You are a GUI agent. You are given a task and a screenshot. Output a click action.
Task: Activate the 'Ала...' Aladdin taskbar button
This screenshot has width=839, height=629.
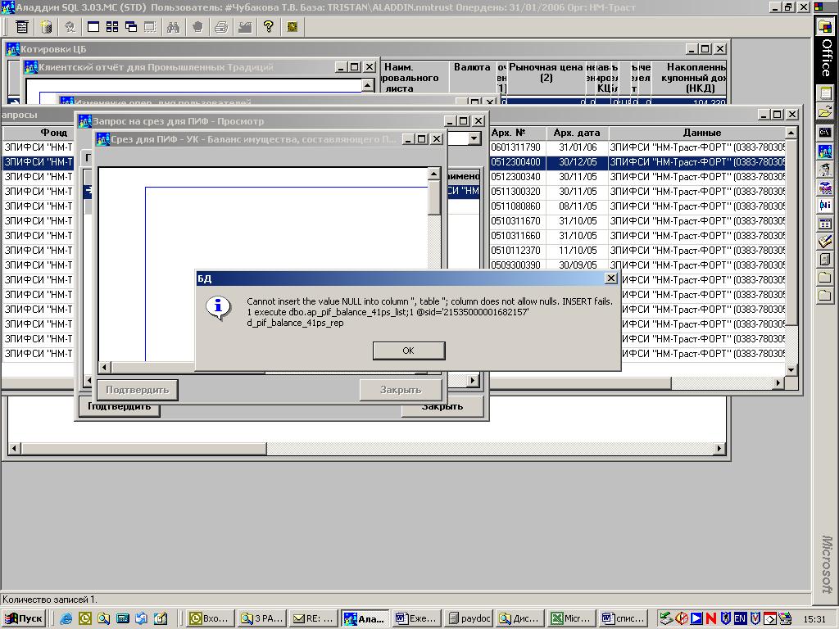coord(365,619)
